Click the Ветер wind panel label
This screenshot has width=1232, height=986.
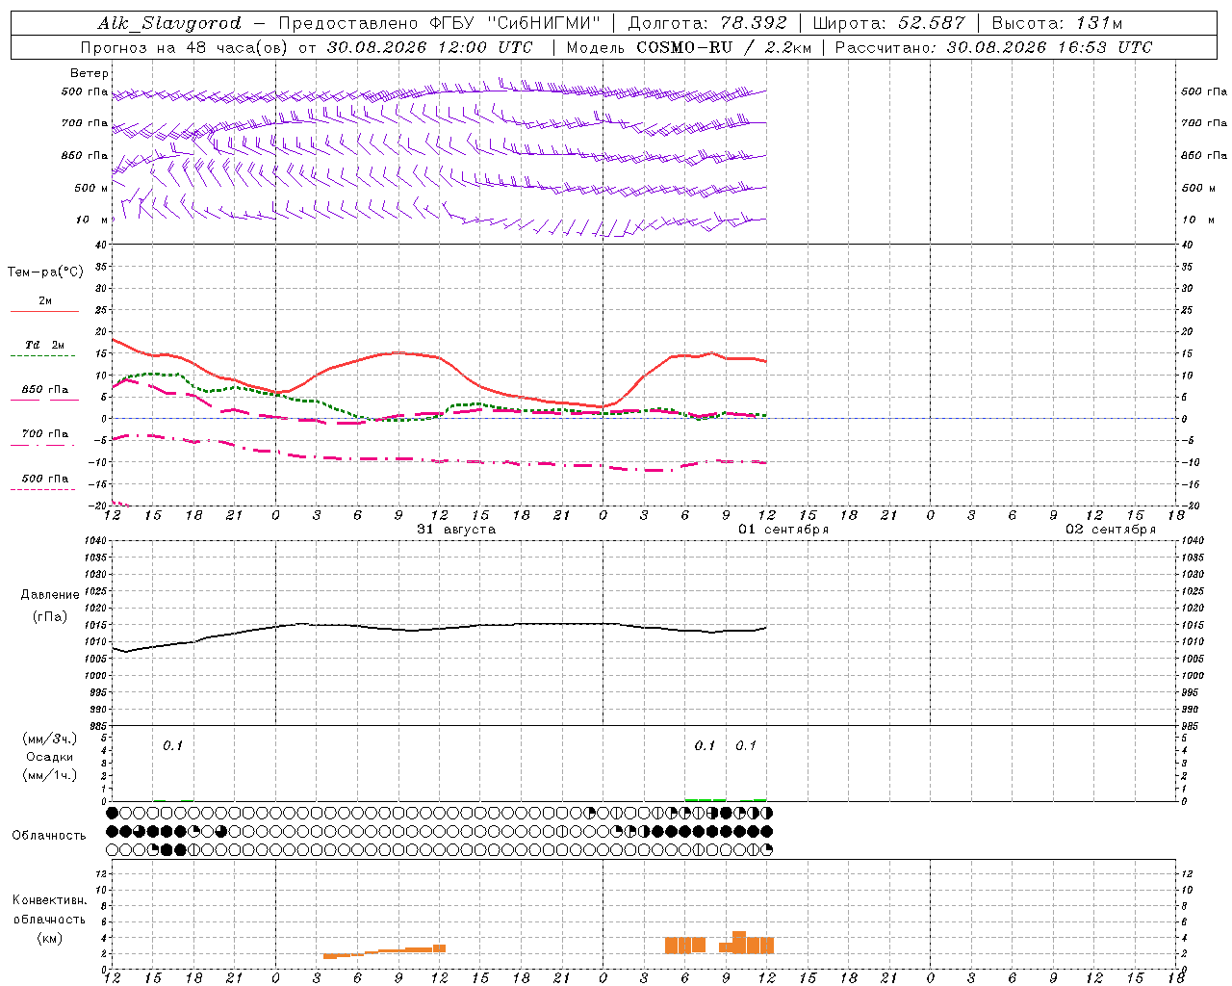[90, 73]
